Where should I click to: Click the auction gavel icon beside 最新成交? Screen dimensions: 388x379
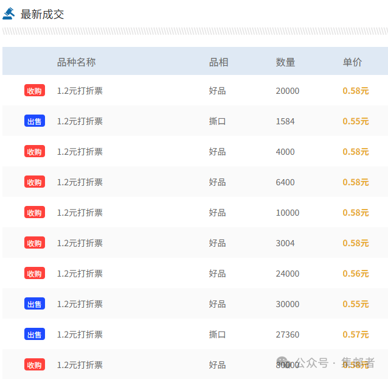click(9, 13)
